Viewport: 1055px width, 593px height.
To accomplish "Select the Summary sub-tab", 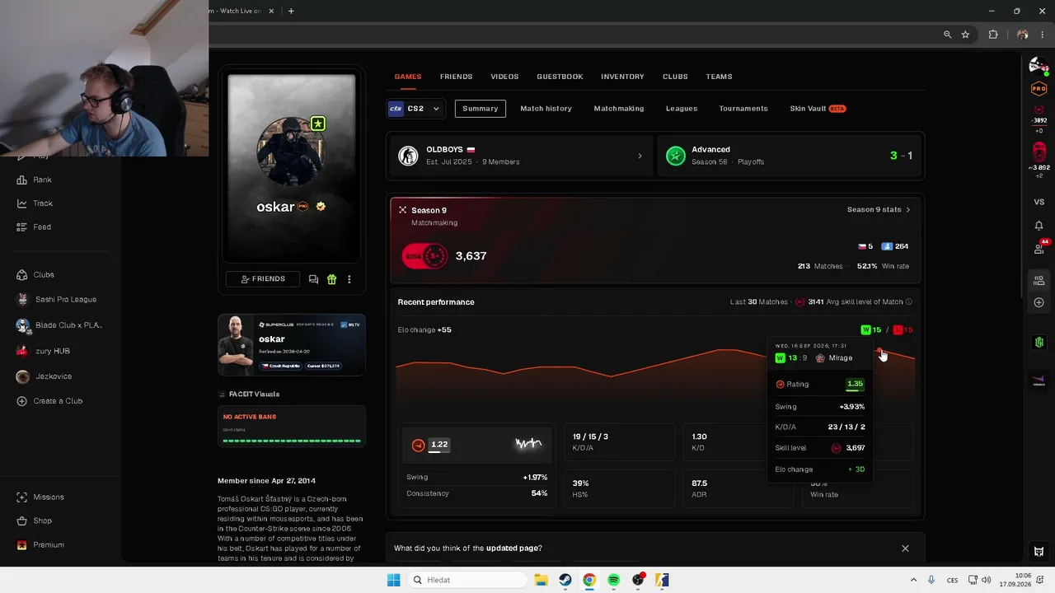I will [x=481, y=109].
